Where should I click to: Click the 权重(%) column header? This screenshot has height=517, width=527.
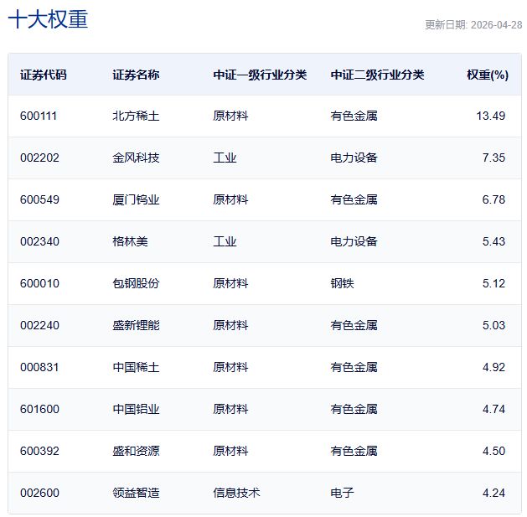coord(488,75)
